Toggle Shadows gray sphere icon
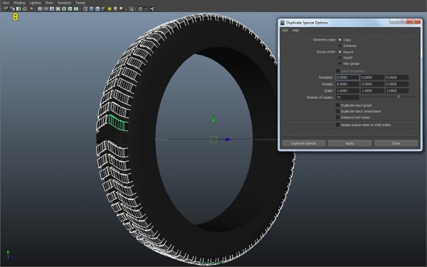This screenshot has width=427, height=267. [115, 9]
